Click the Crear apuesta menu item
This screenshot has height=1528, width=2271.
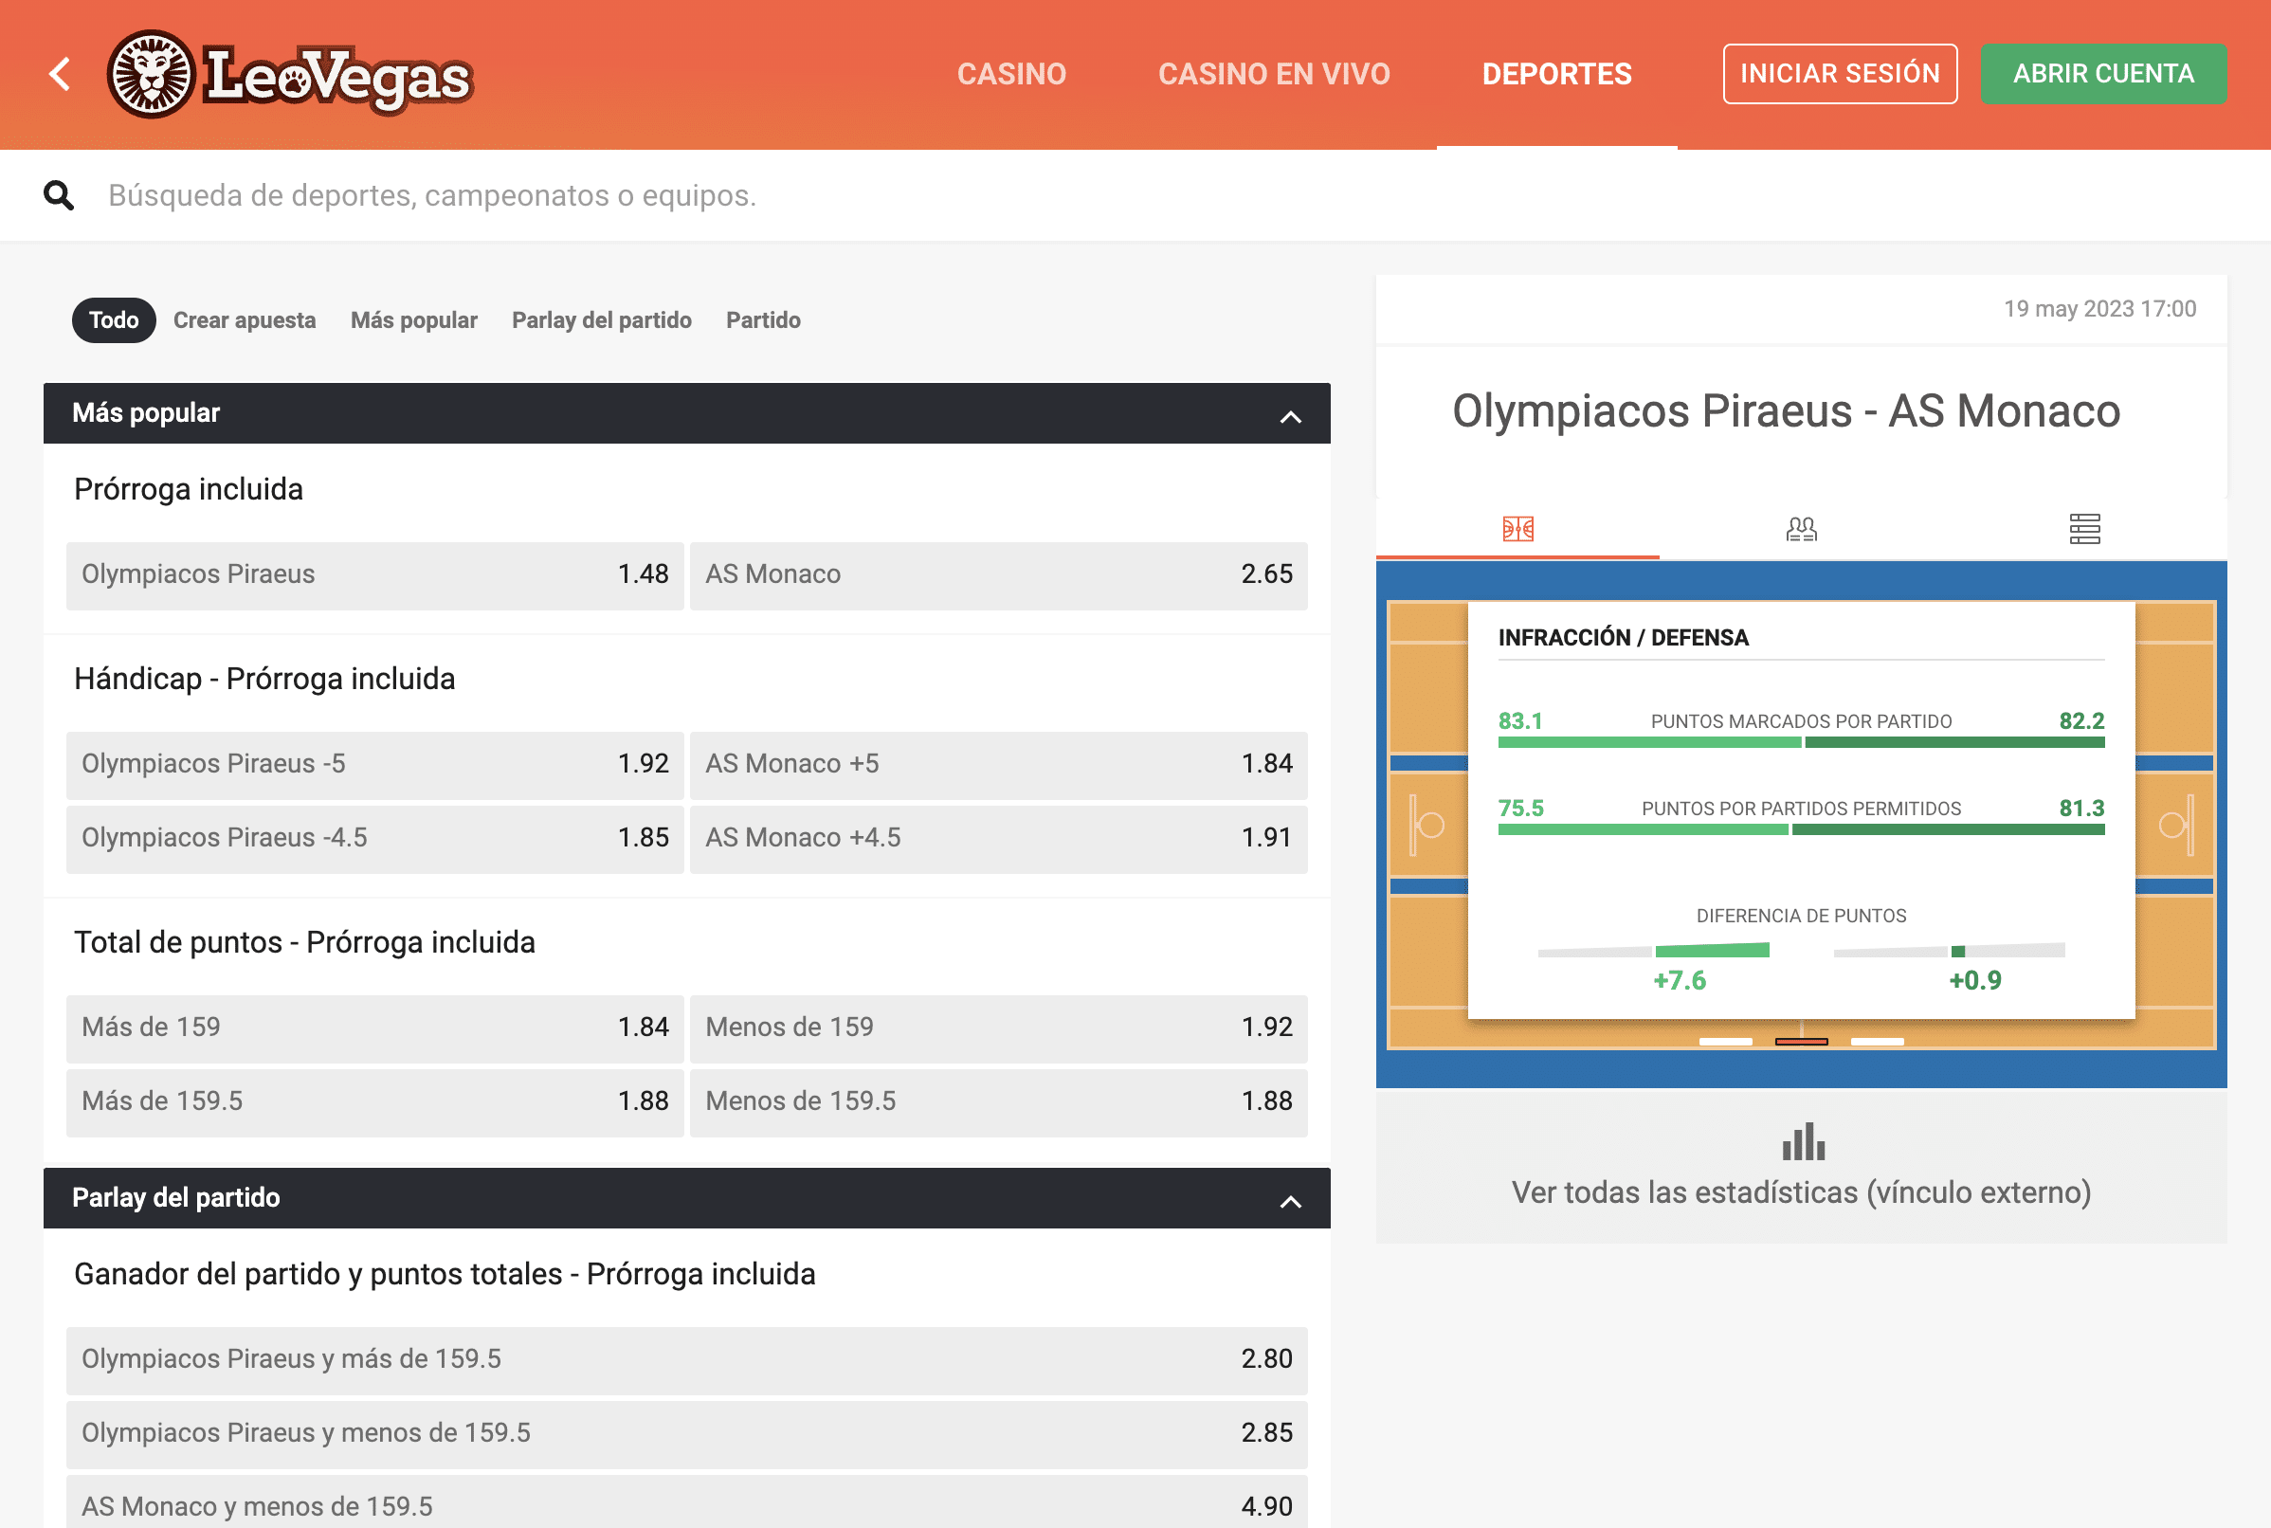[x=244, y=318]
